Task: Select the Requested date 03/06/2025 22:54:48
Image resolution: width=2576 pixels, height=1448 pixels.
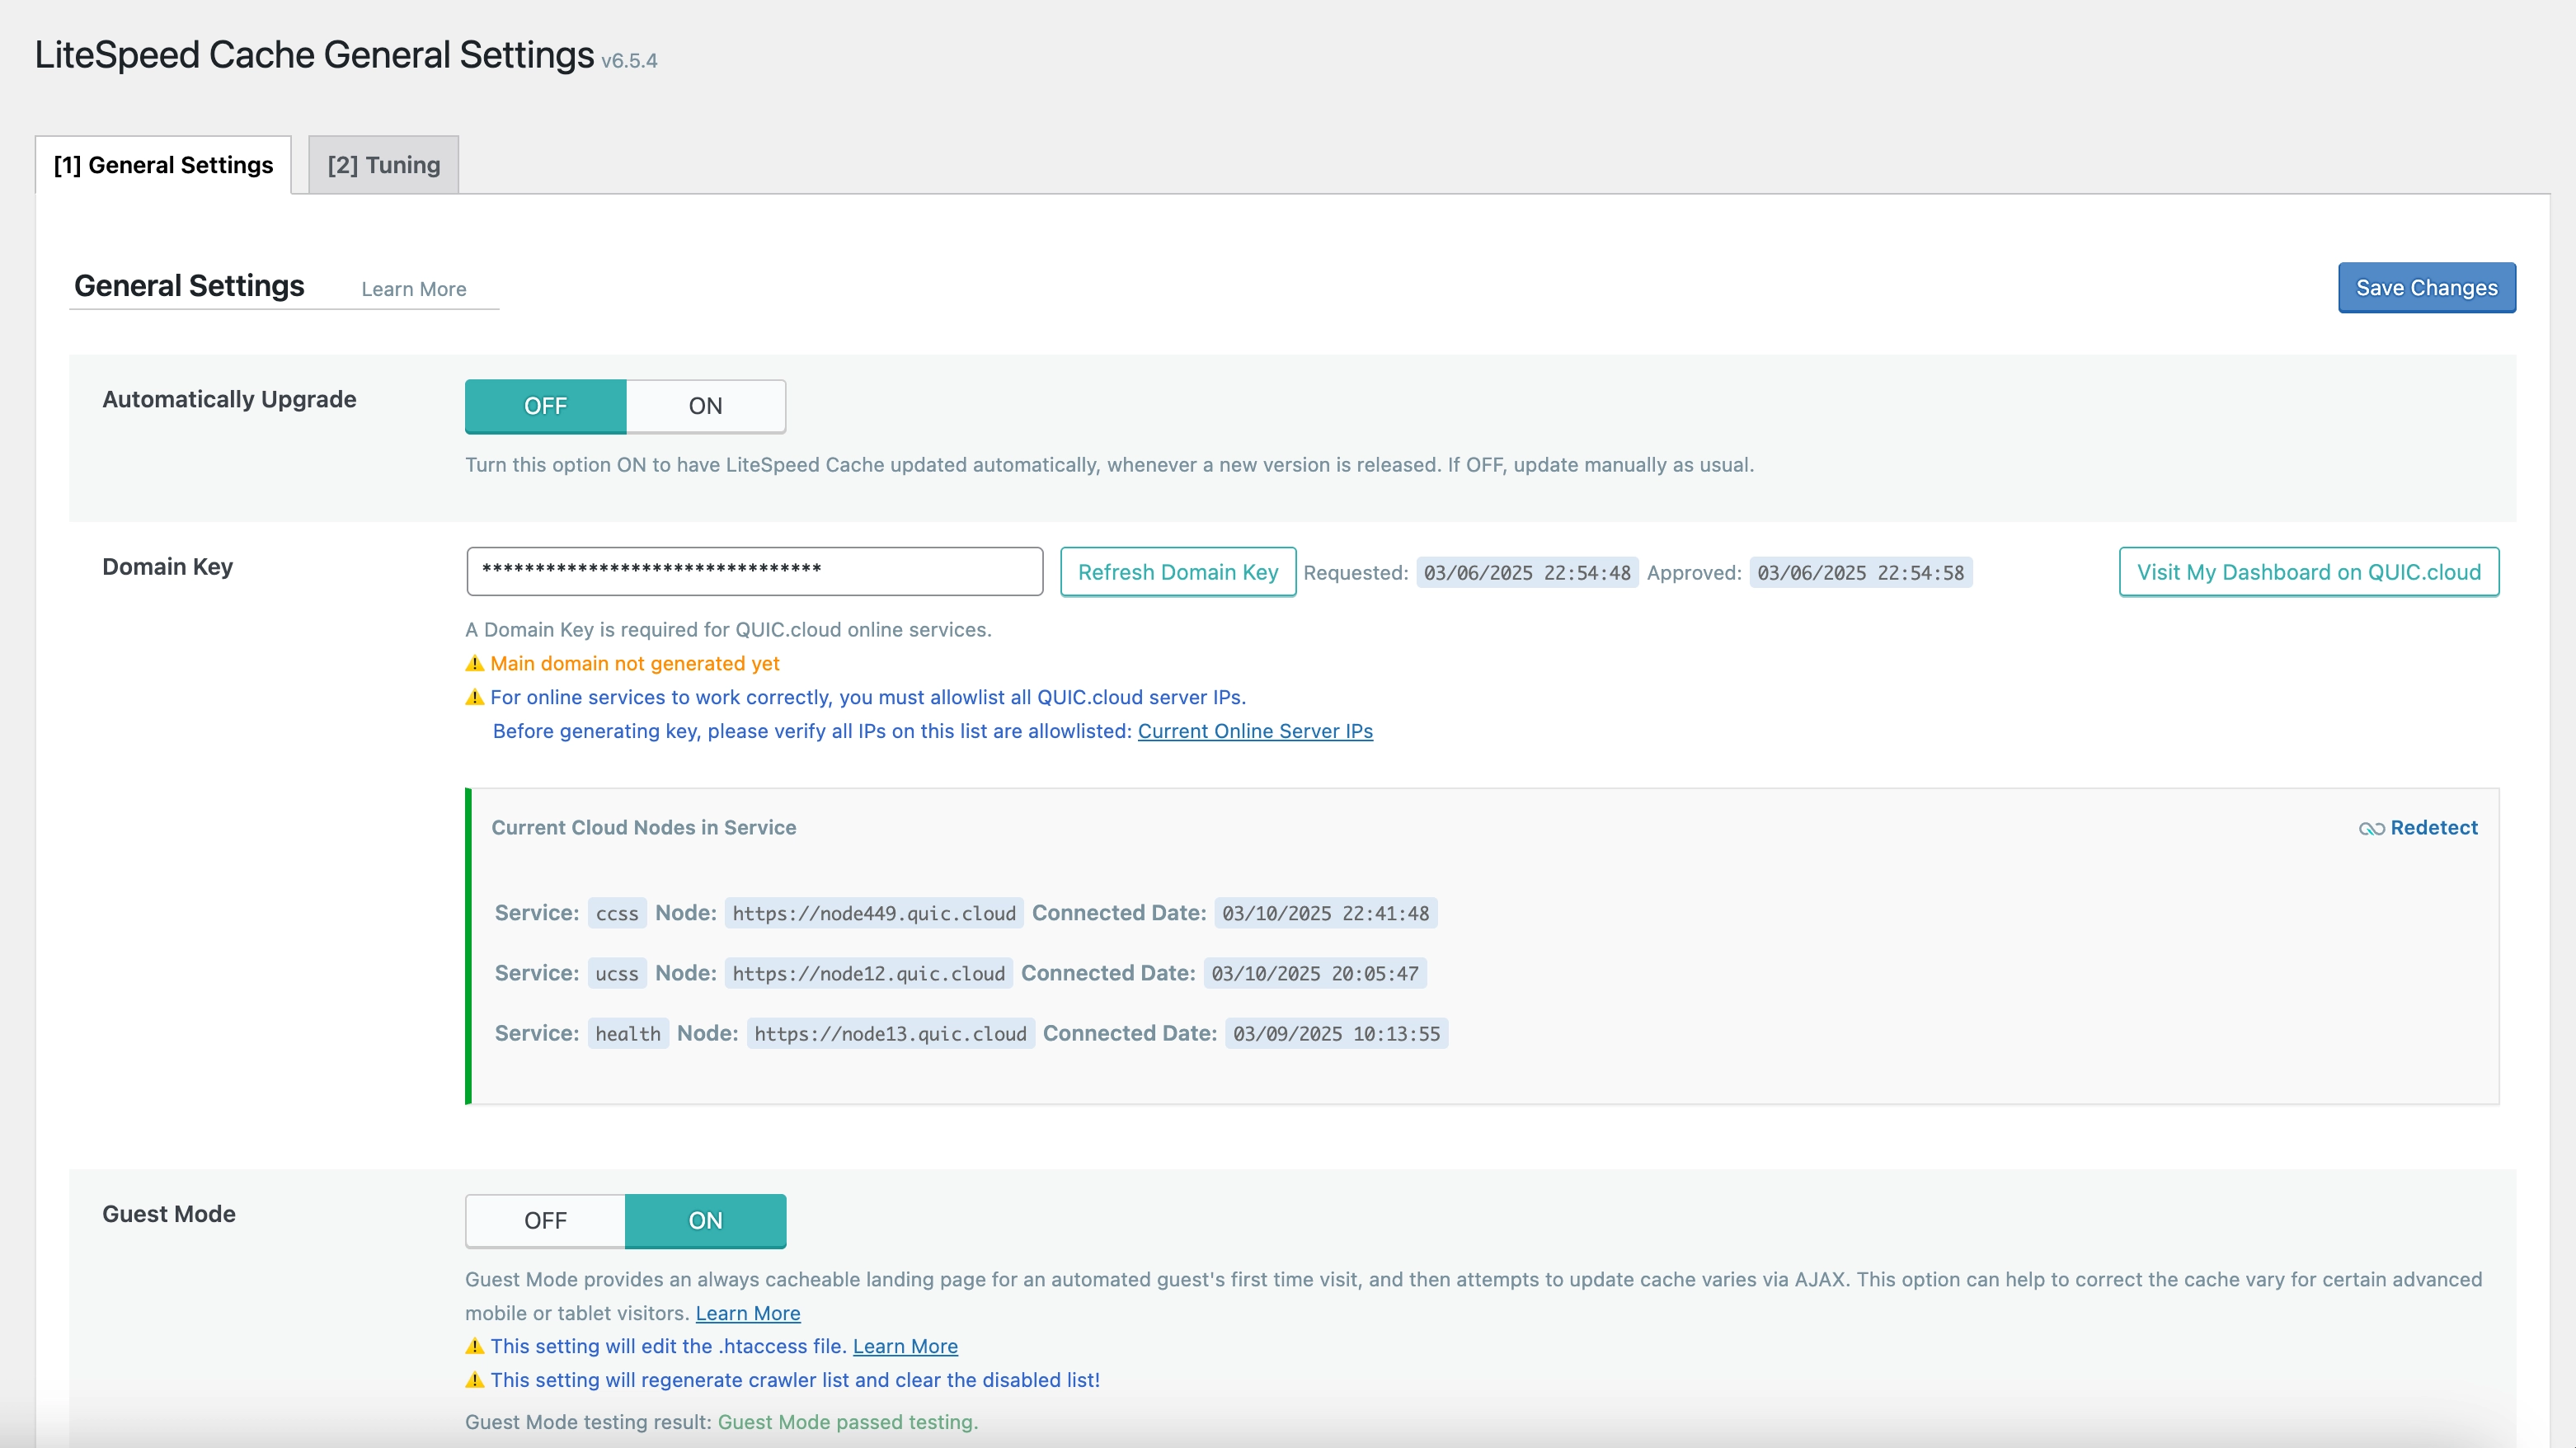Action: pos(1527,573)
